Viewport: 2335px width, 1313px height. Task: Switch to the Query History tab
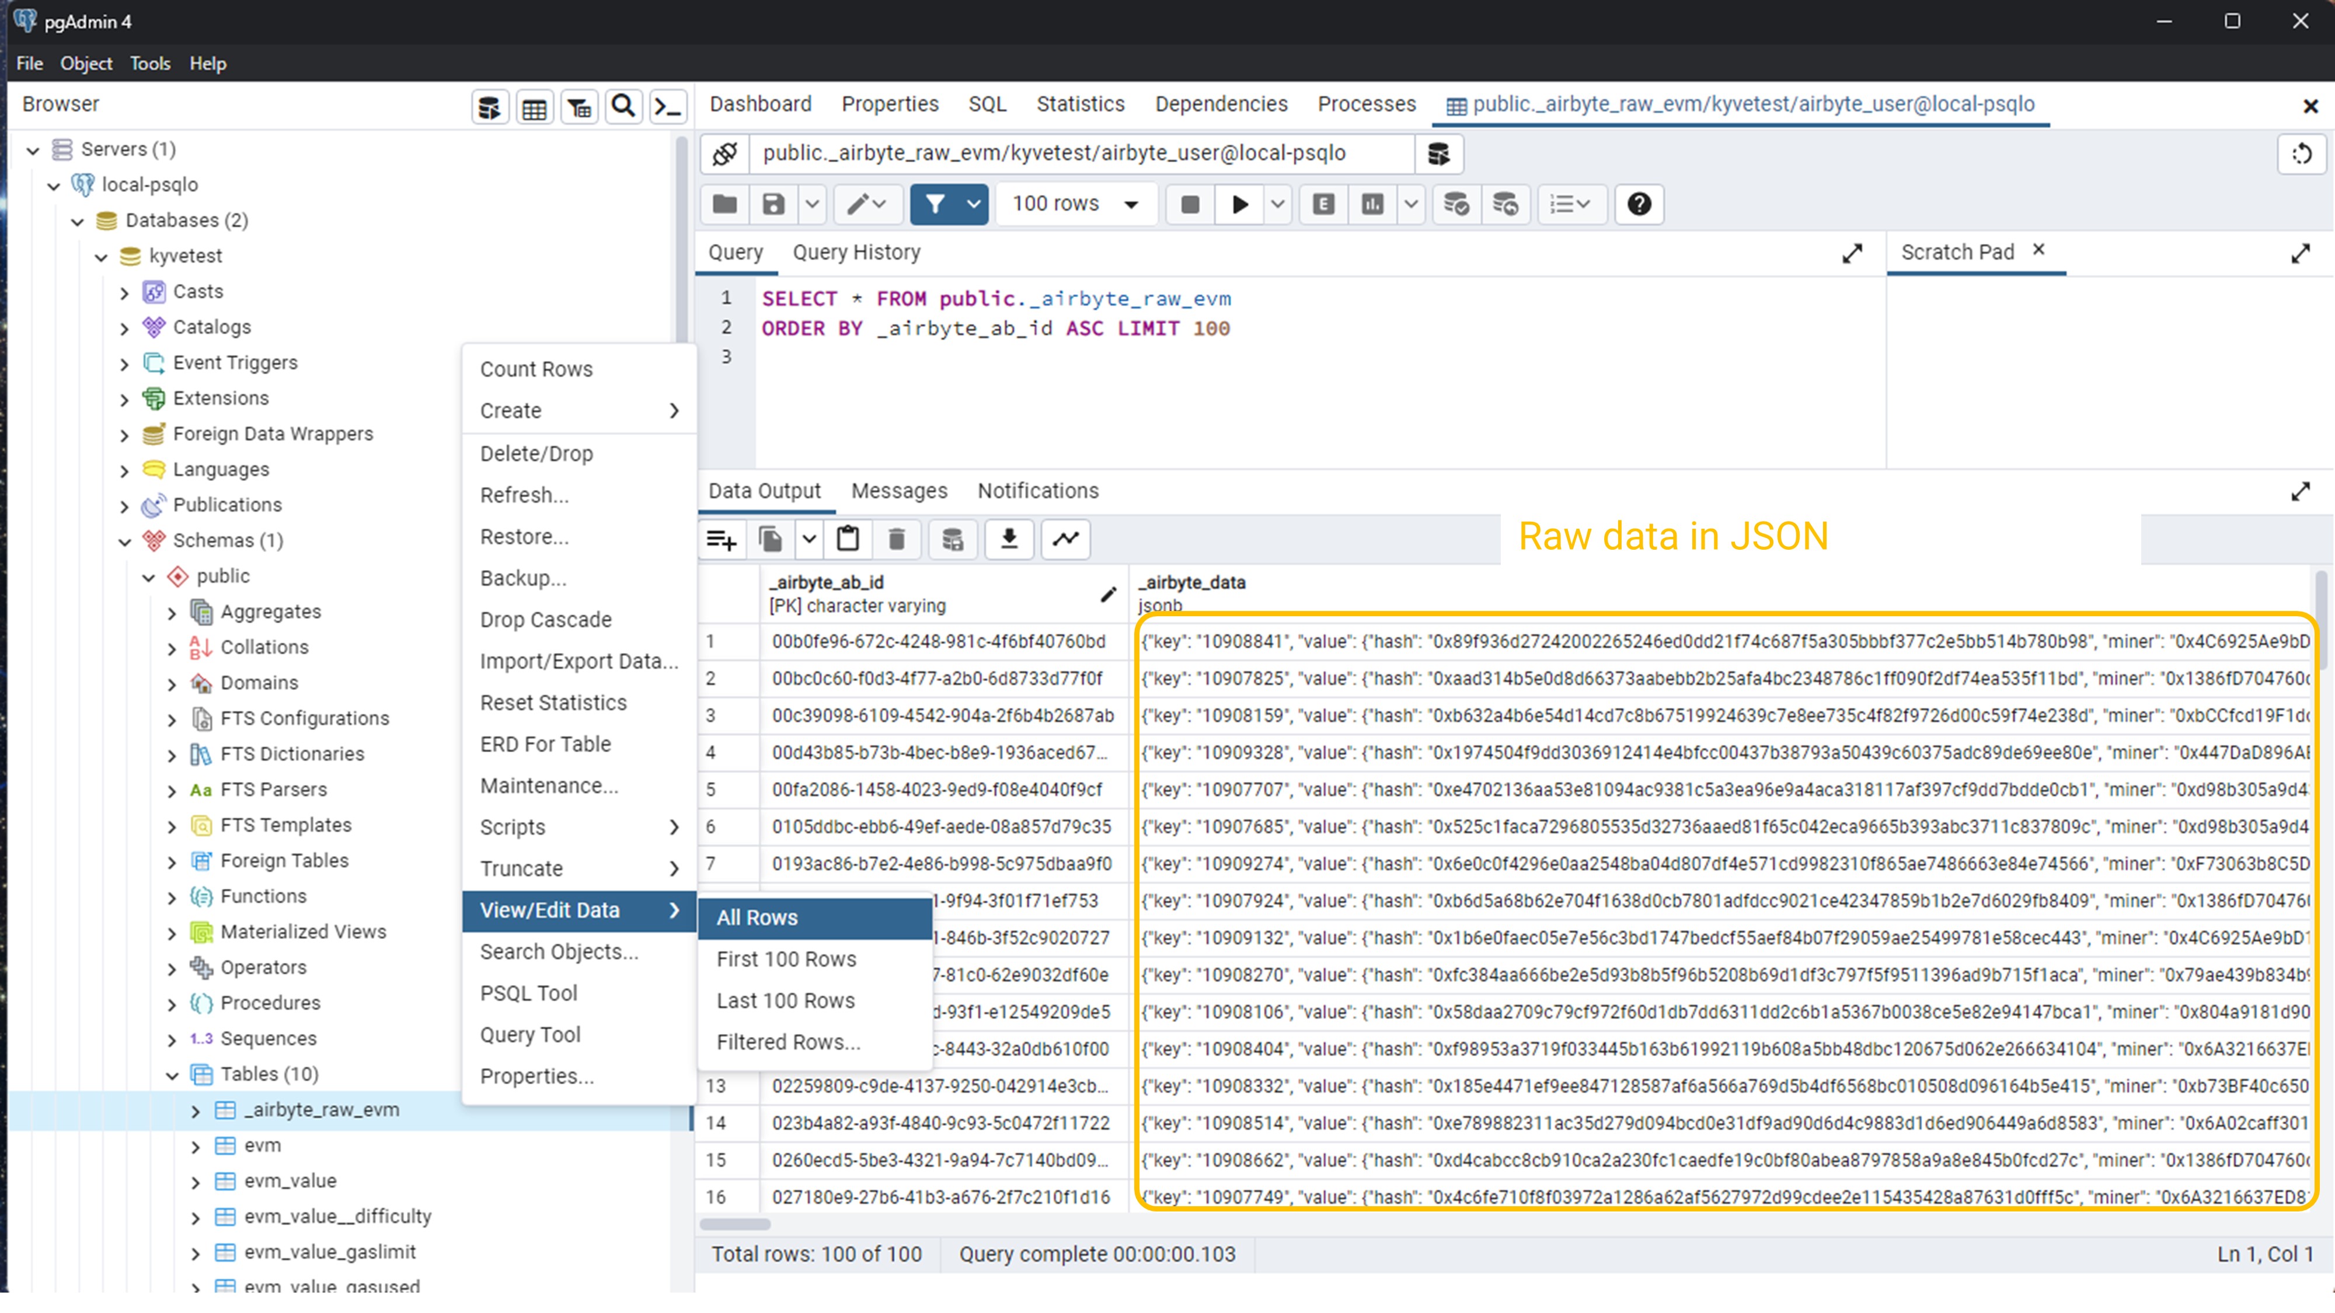[x=856, y=252]
